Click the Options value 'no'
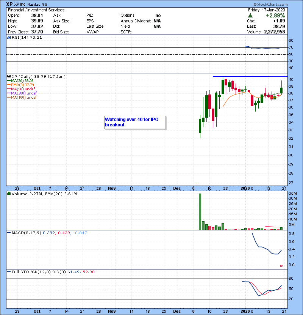The image size is (303, 315). pyautogui.click(x=158, y=16)
